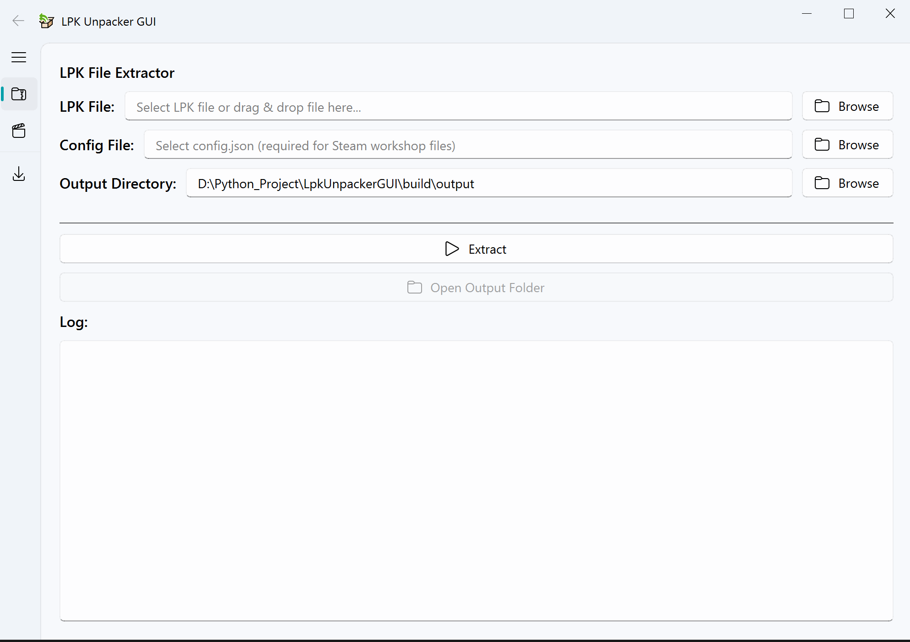Click the Open Output Folder button

coord(476,288)
